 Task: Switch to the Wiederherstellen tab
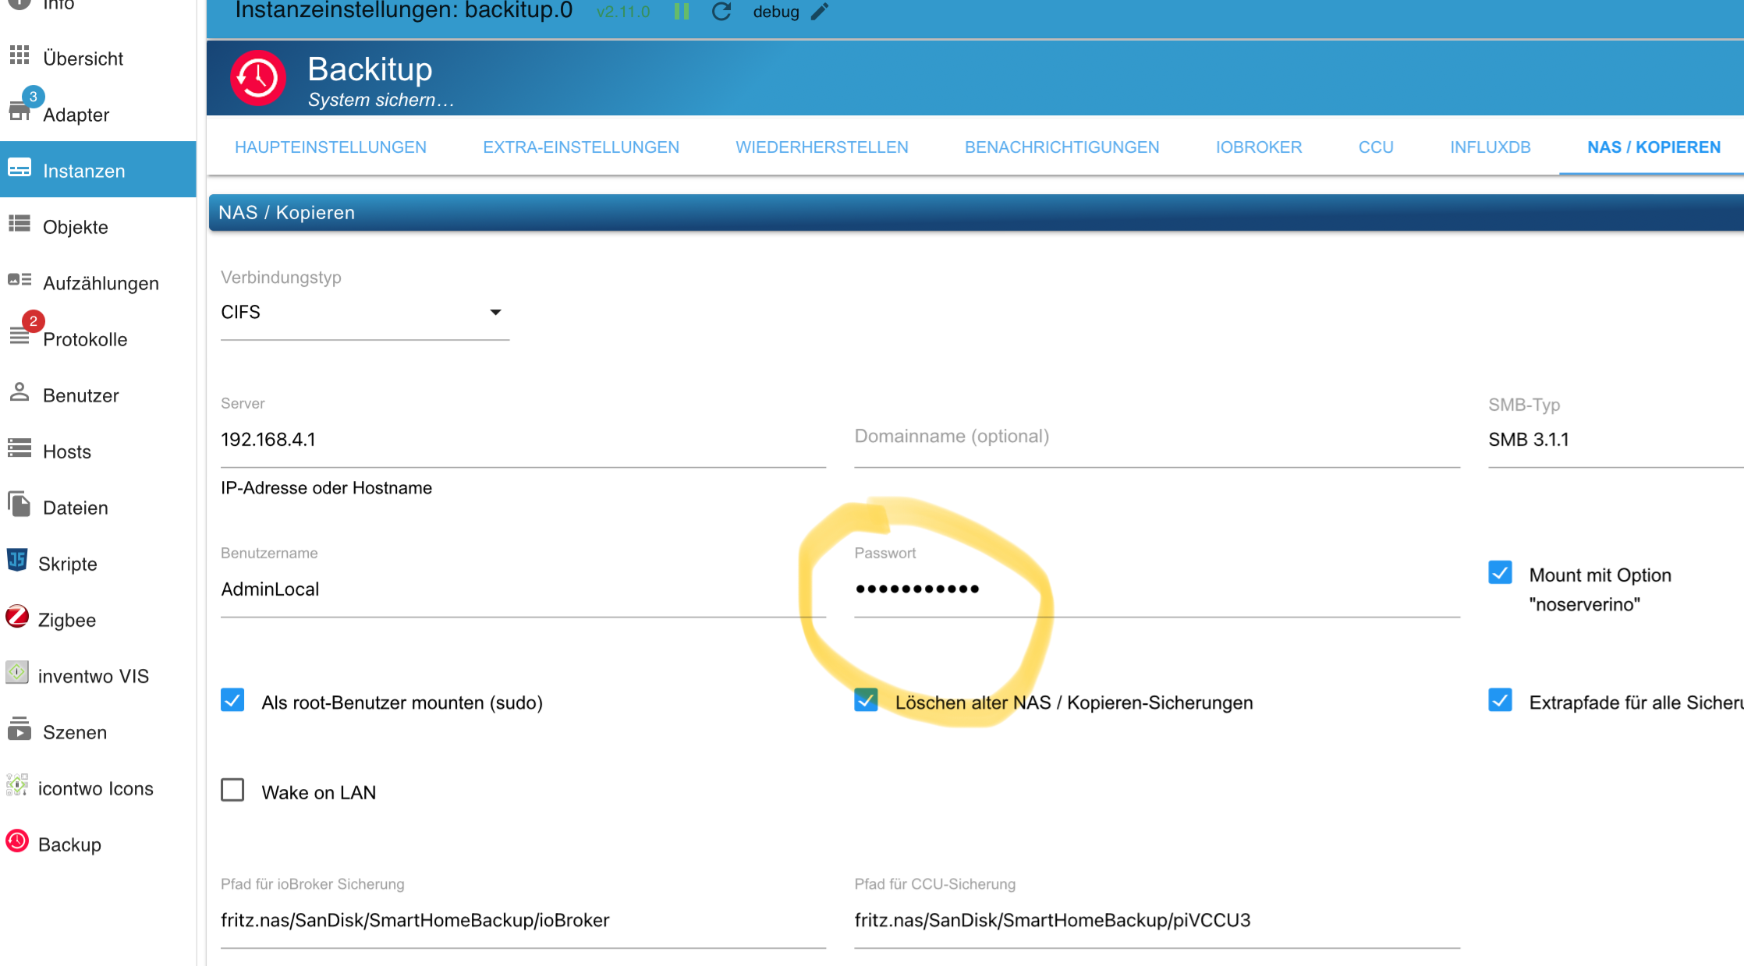click(x=821, y=147)
